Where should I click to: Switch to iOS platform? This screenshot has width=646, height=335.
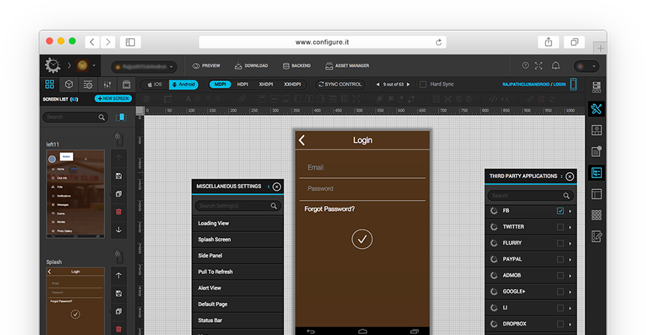155,84
